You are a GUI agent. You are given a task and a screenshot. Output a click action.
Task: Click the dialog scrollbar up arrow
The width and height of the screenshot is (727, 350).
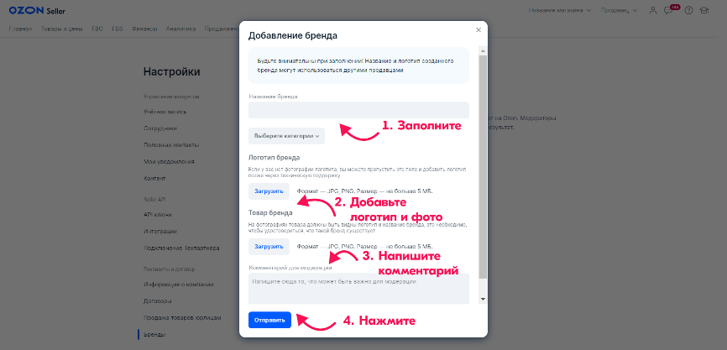(x=482, y=51)
